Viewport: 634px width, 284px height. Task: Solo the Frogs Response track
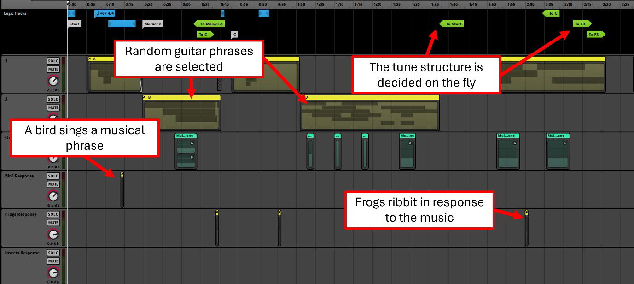pos(53,214)
